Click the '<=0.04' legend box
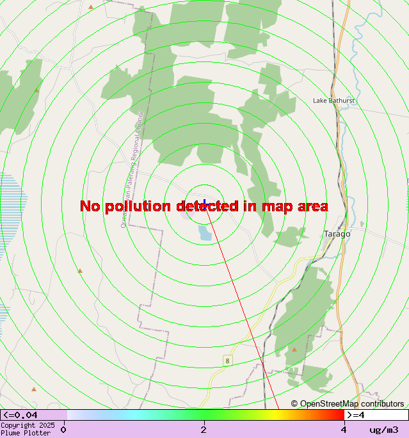Screen dimensions: 409x438 pyautogui.click(x=34, y=415)
